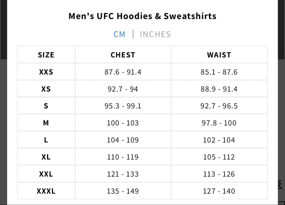This screenshot has width=285, height=205.
Task: Select the L size row label
Action: tap(46, 140)
